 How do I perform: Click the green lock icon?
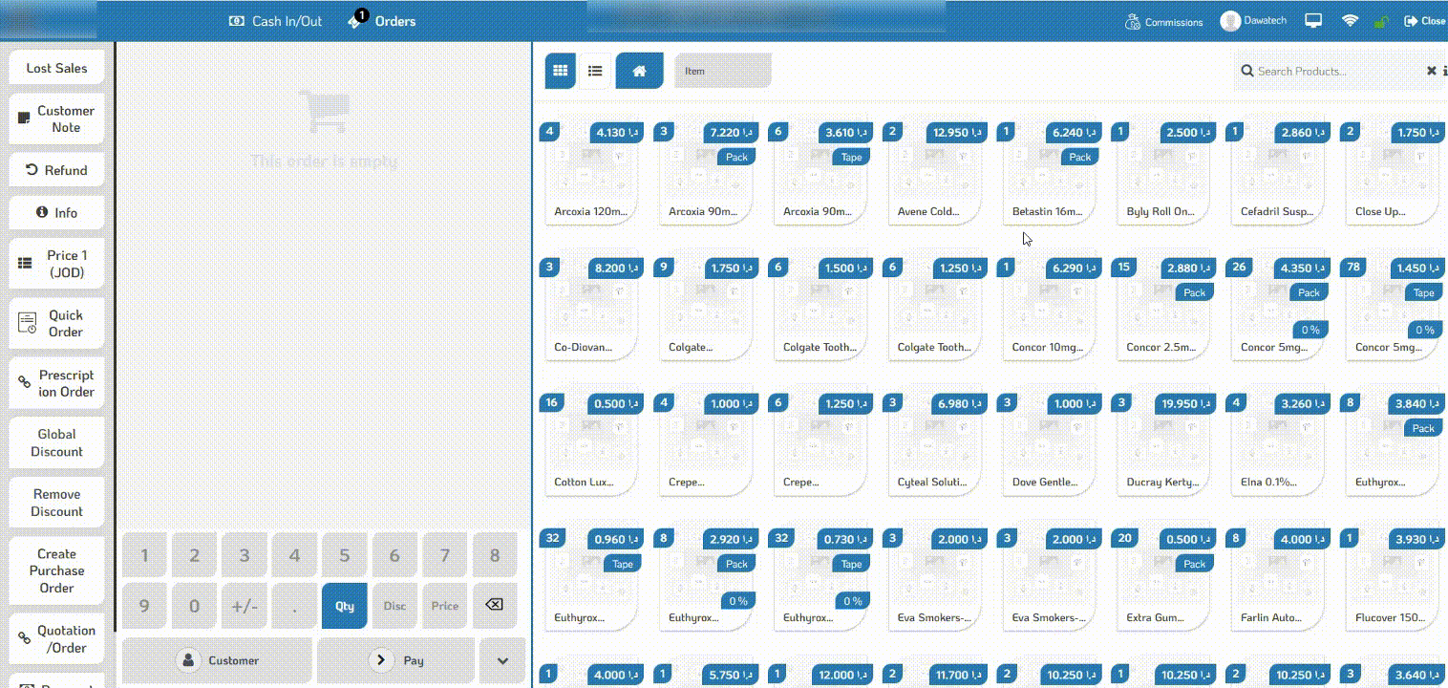pos(1380,21)
